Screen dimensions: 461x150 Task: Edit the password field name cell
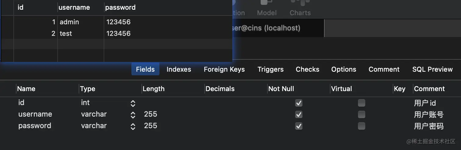(35, 126)
